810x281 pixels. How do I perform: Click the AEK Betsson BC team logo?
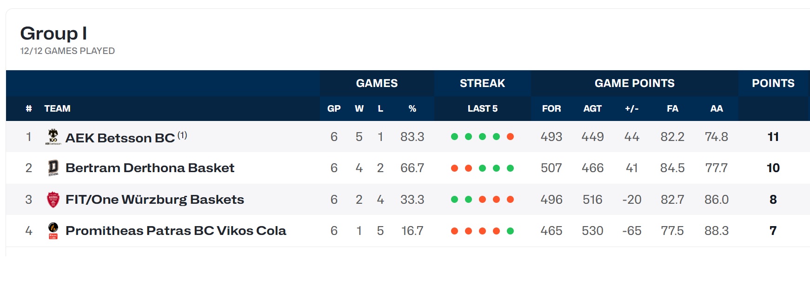pyautogui.click(x=53, y=137)
